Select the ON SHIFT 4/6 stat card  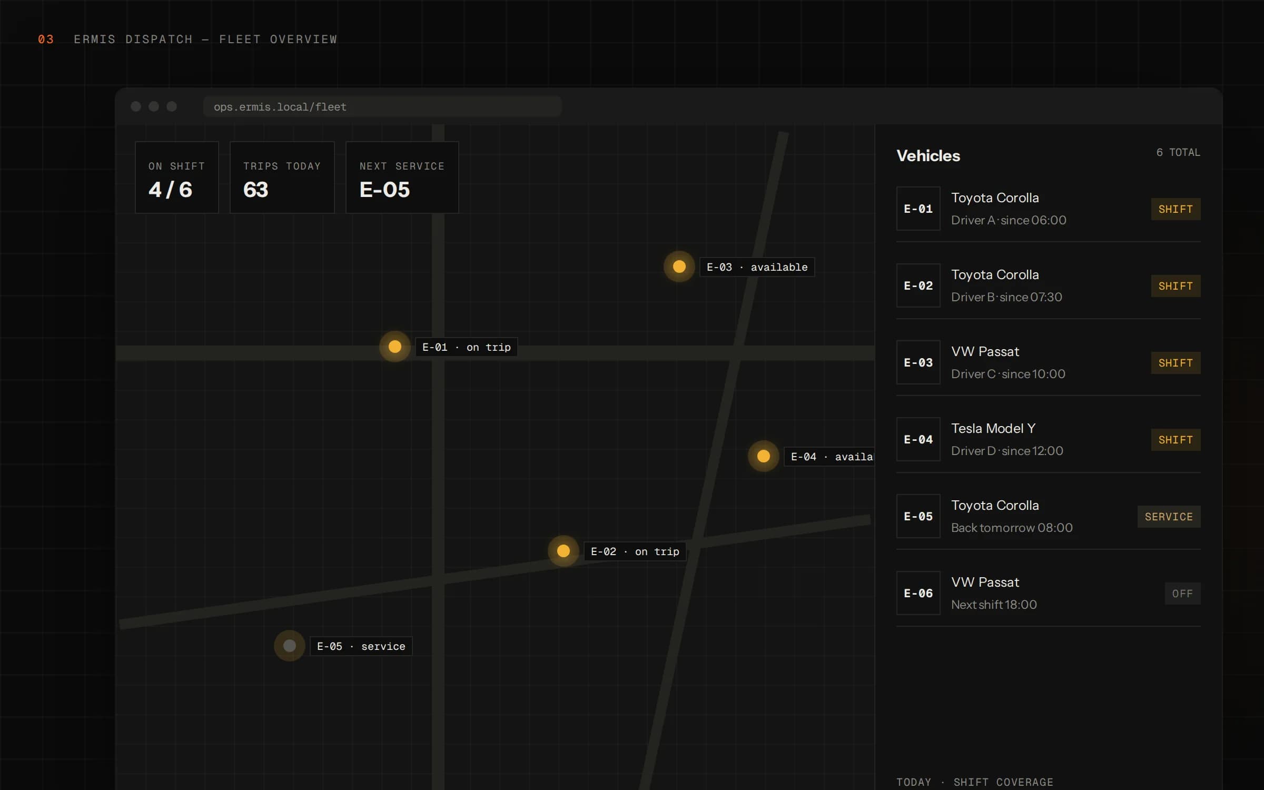pyautogui.click(x=176, y=177)
